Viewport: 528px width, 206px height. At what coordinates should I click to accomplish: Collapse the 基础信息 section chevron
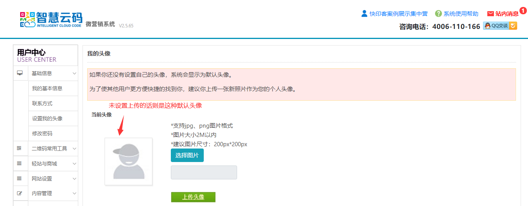(x=74, y=73)
